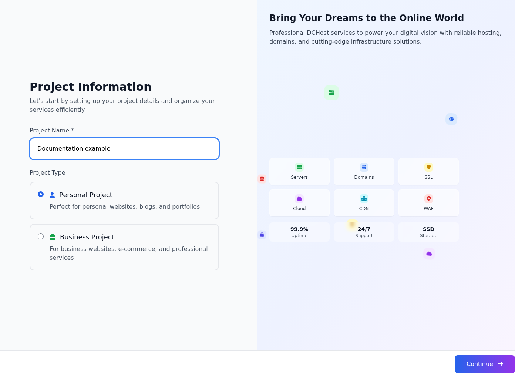Click the CDN network icon
515x373 pixels.
coord(364,199)
